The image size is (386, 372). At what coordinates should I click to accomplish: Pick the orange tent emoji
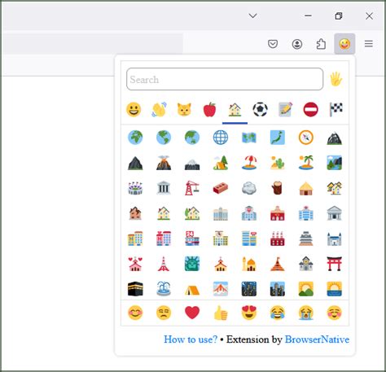tap(192, 290)
